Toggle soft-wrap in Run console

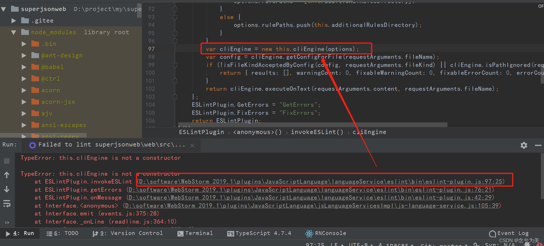(7, 204)
